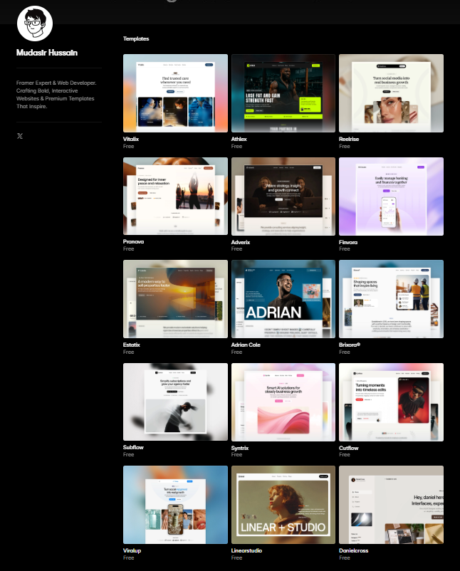The image size is (460, 571).
Task: Click the Free label under Danielcross
Action: point(345,557)
